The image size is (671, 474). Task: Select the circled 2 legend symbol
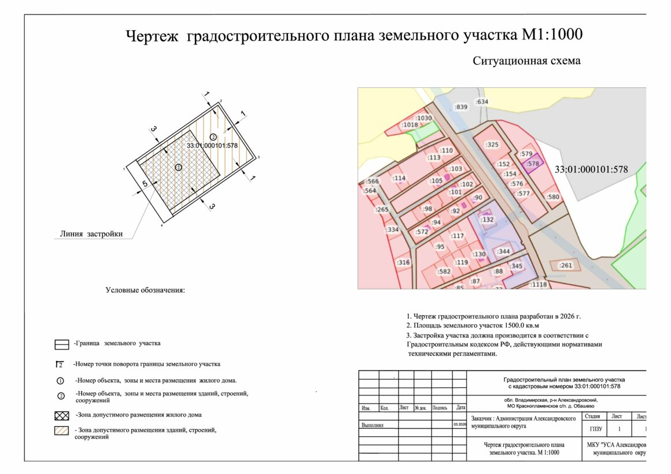[60, 396]
